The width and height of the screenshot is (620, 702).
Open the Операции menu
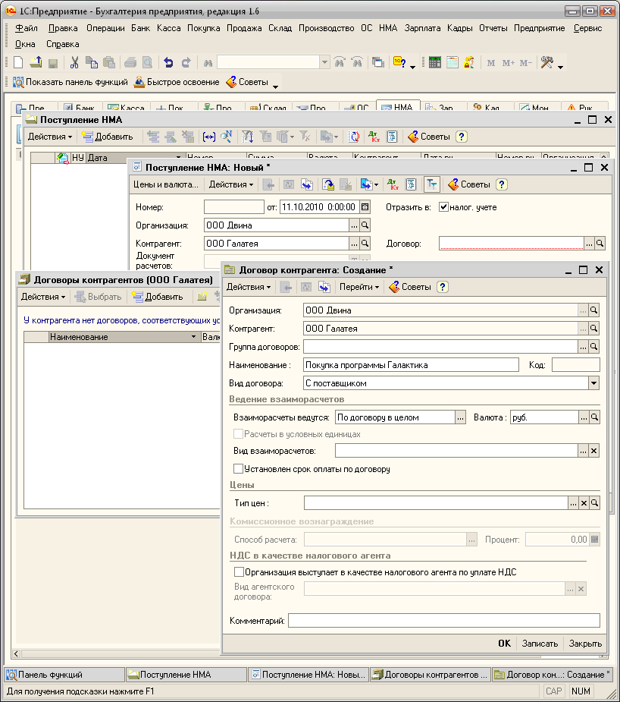[105, 28]
